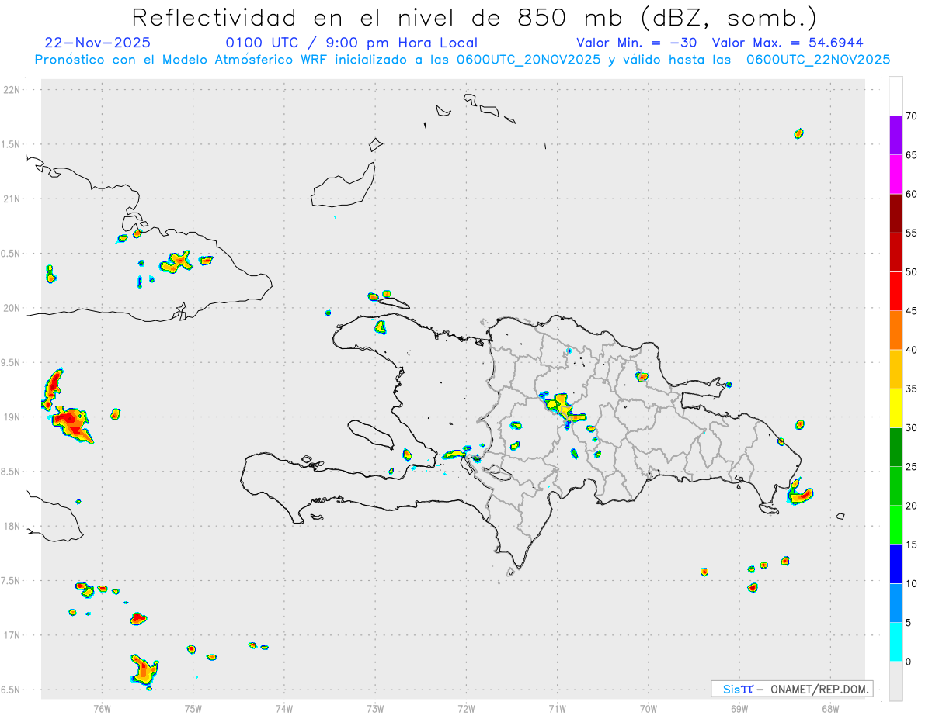Screen dimensions: 932x719
Task: Click the '69W' longitude axis label
Action: (739, 708)
